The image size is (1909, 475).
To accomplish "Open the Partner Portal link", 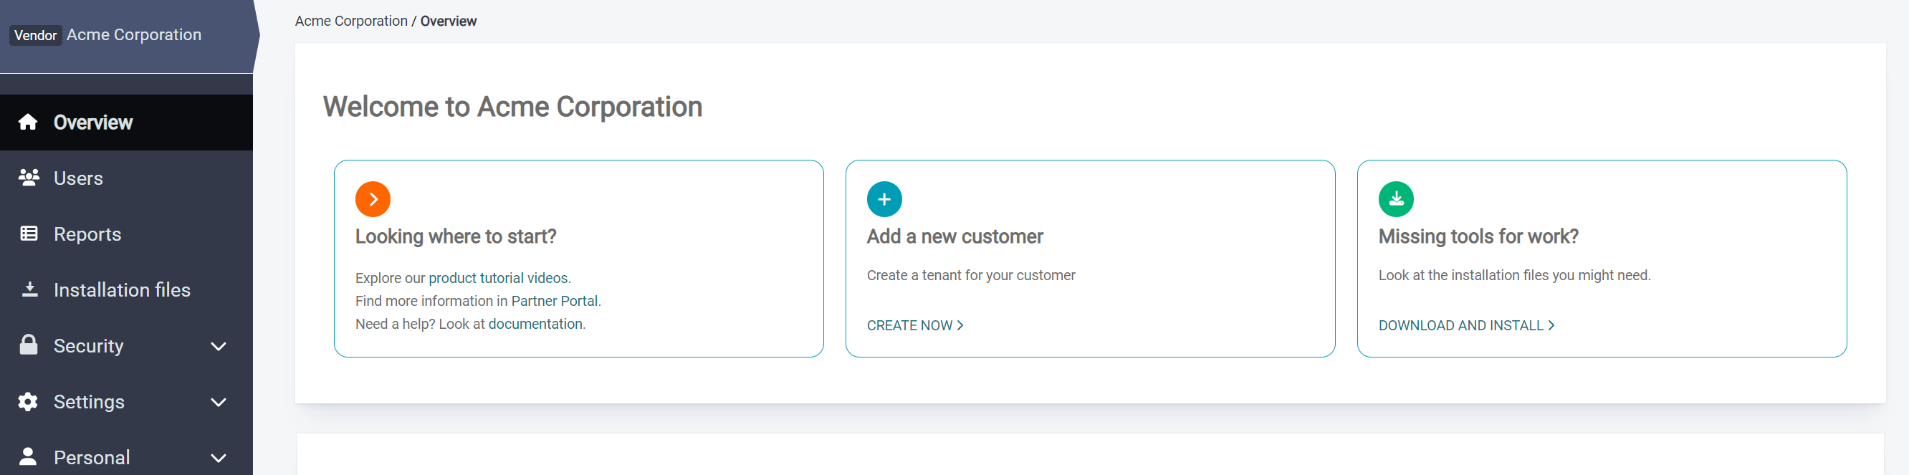I will click(555, 301).
